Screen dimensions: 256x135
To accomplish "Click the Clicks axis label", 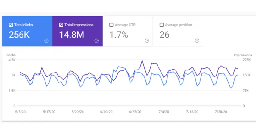I will [11, 55].
